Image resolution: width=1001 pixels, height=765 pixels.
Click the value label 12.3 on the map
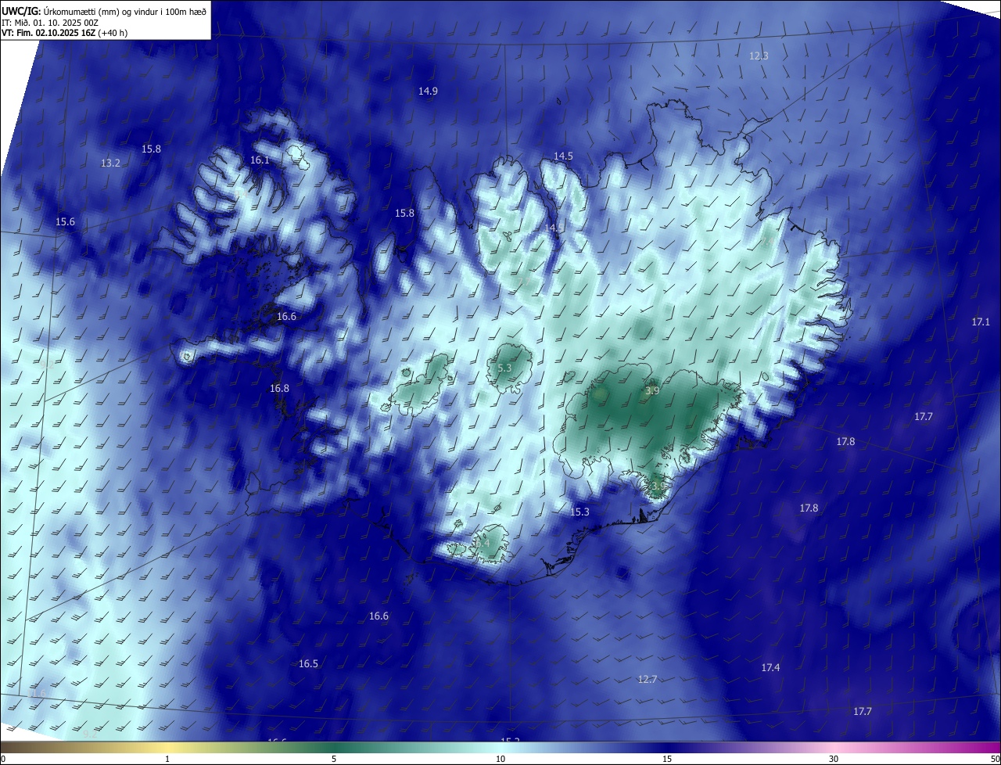759,56
